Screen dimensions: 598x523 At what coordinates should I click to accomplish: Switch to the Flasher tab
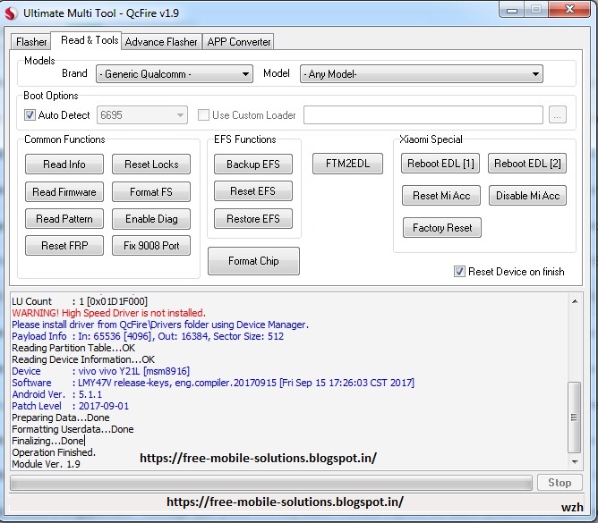pos(31,42)
